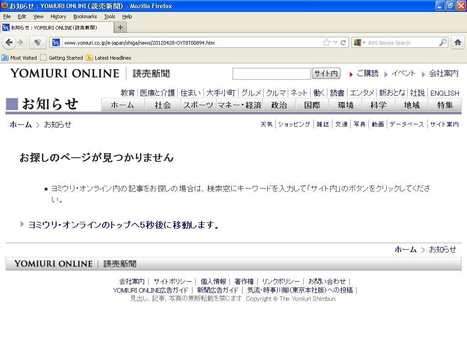Select the スポーツ navigation tab

click(x=198, y=105)
